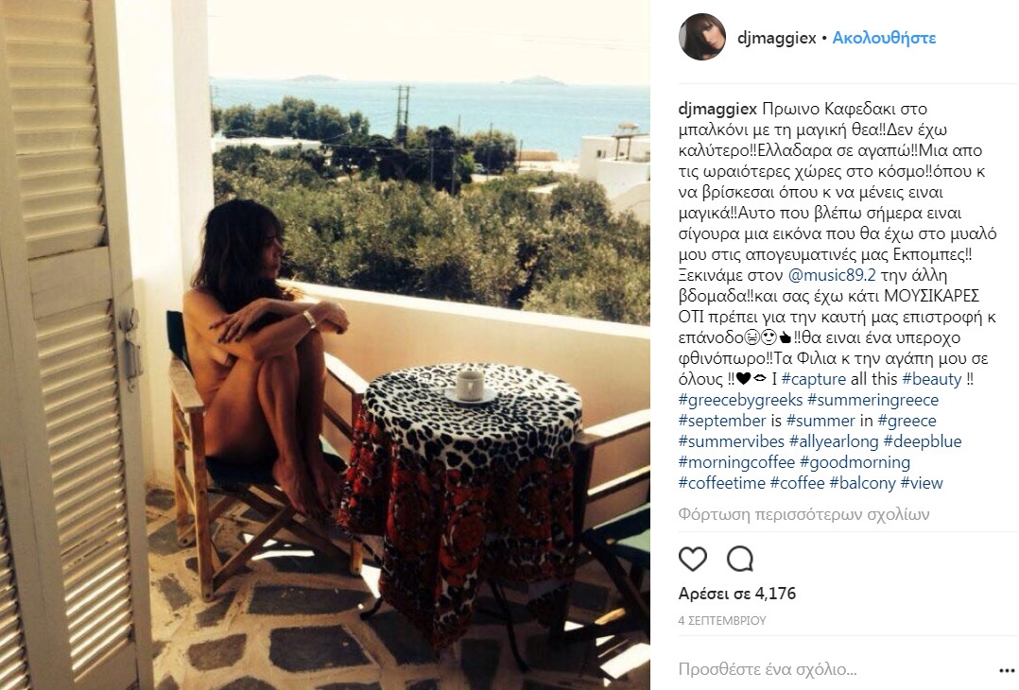Image resolution: width=1019 pixels, height=690 pixels.
Task: Open djmaggiex username in the header
Action: 777,38
